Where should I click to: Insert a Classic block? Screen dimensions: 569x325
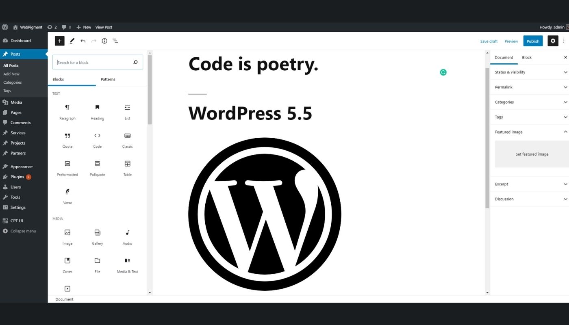(x=128, y=140)
